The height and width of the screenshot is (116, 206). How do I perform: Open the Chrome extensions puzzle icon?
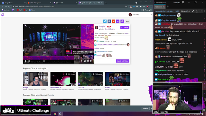[x=141, y=6]
